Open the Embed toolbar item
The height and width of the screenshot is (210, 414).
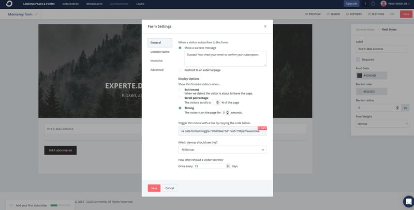click(333, 14)
